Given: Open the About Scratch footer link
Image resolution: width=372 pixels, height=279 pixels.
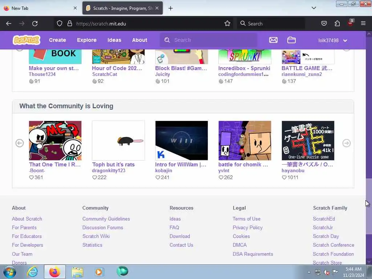Looking at the screenshot, I should click(27, 219).
